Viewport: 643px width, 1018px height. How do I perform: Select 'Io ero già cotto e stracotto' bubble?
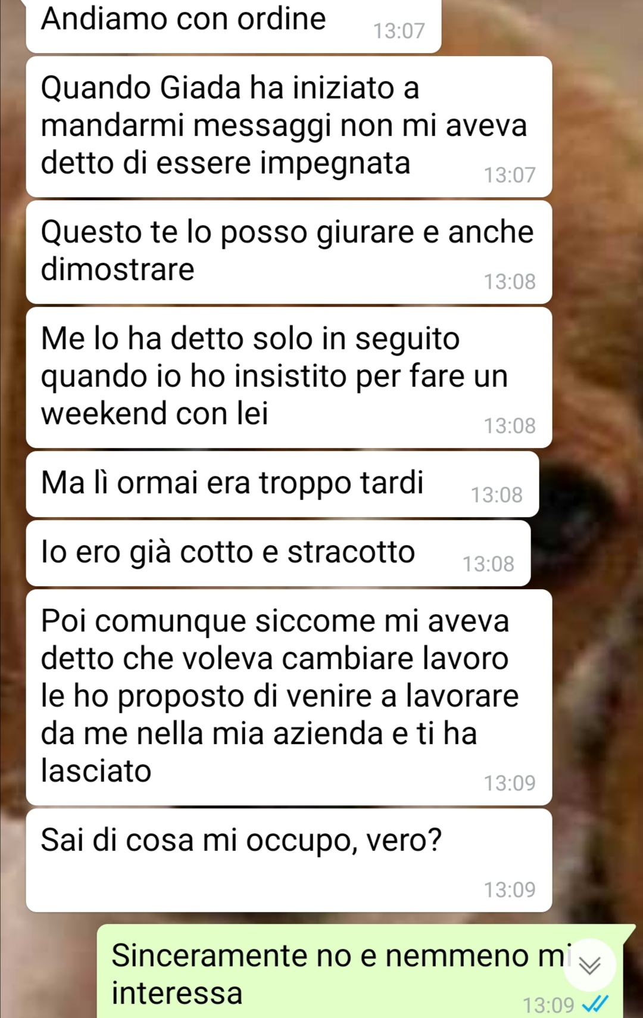[x=278, y=553]
